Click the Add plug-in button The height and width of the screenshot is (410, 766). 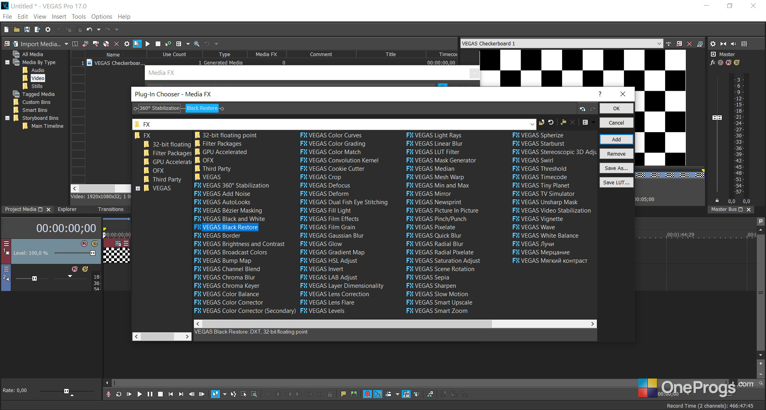point(616,140)
